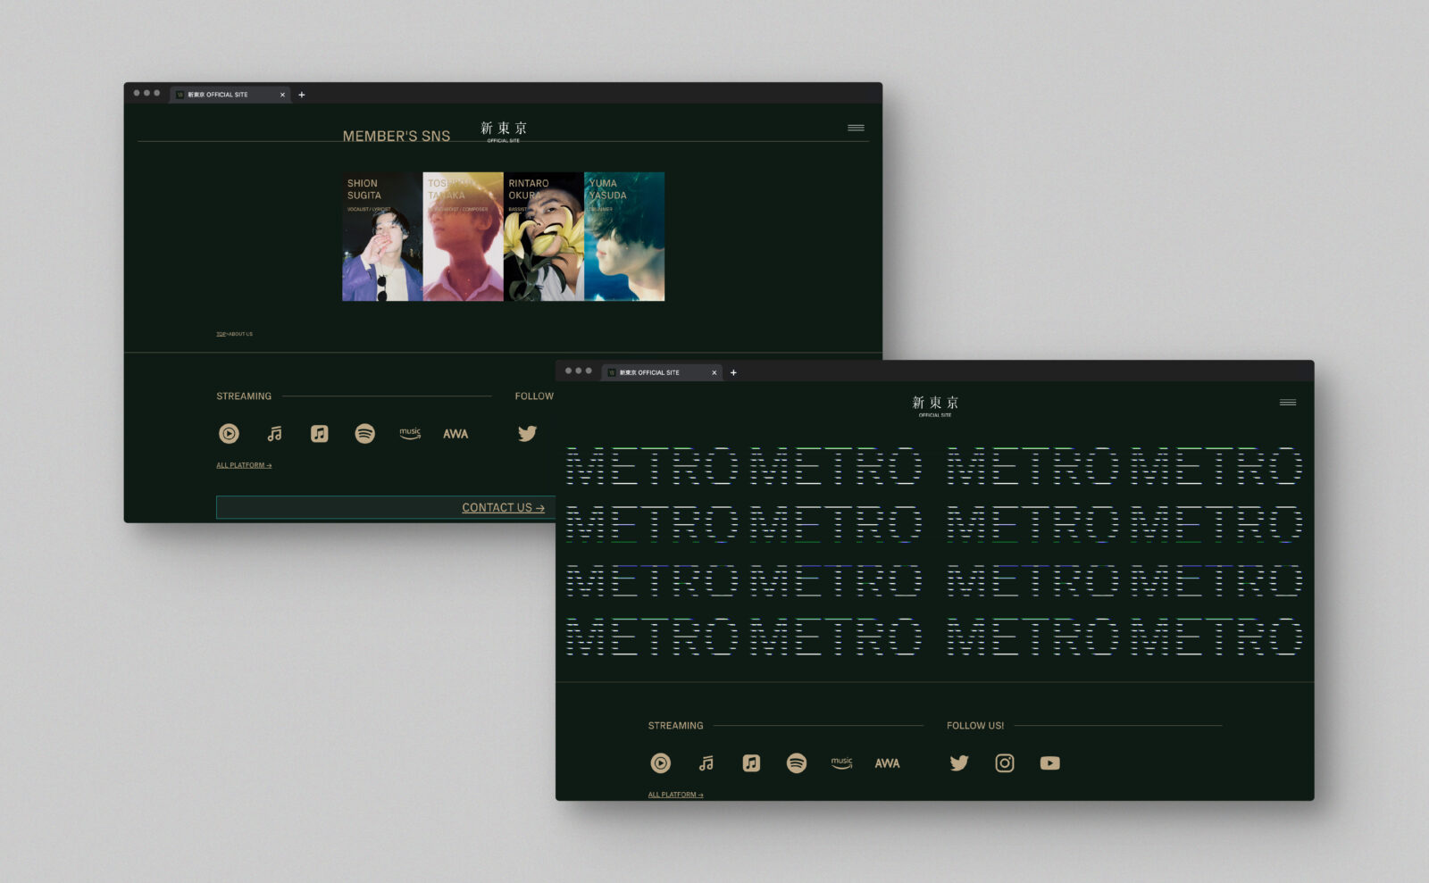Open the hamburger menu in the back window
Image resolution: width=1429 pixels, height=883 pixels.
click(x=856, y=128)
